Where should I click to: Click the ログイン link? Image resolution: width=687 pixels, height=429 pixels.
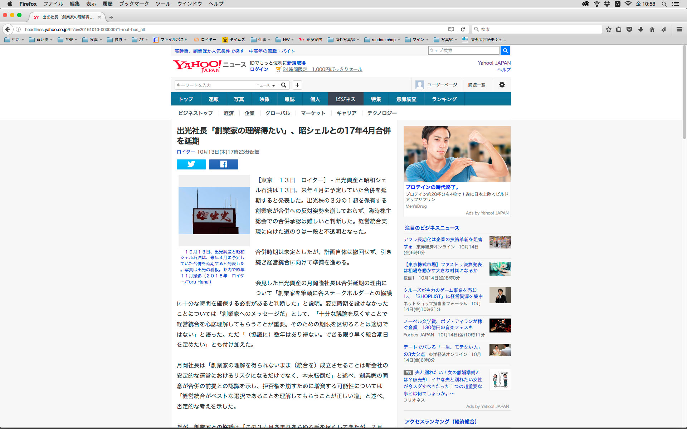point(259,69)
